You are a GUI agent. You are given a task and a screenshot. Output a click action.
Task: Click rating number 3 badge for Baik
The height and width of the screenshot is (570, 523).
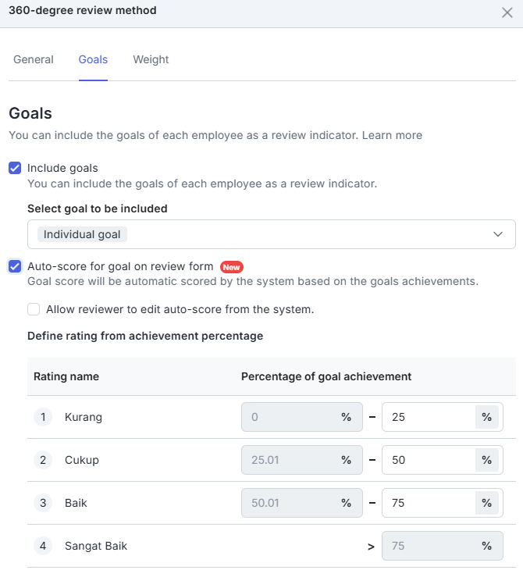[43, 503]
